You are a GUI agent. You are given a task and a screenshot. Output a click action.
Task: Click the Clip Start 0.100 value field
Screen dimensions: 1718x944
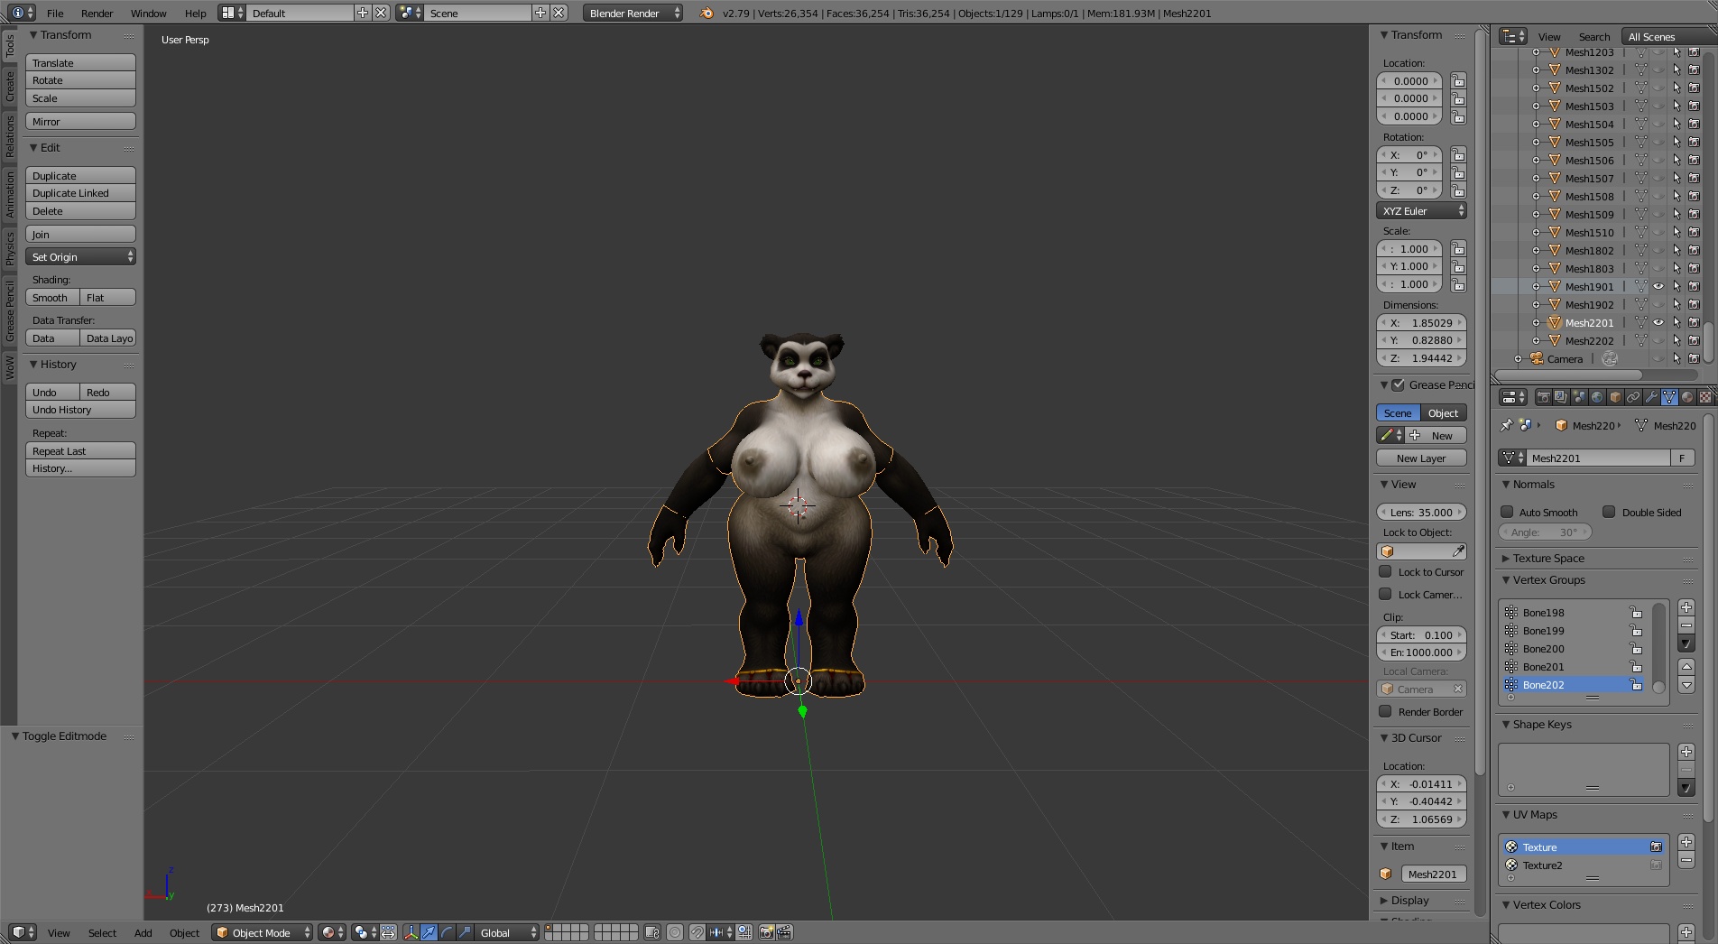point(1421,634)
